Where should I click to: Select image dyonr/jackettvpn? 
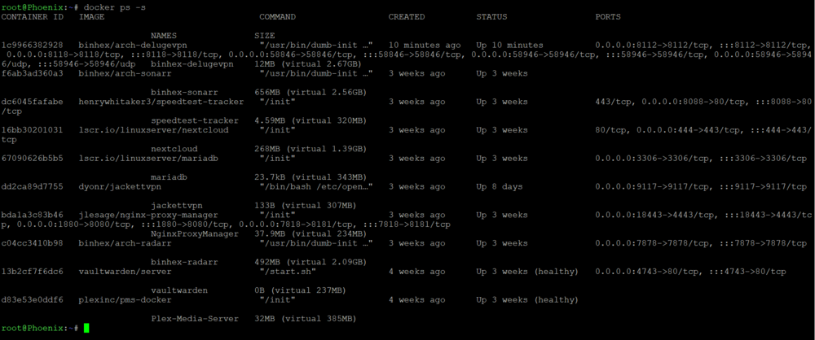tap(120, 186)
